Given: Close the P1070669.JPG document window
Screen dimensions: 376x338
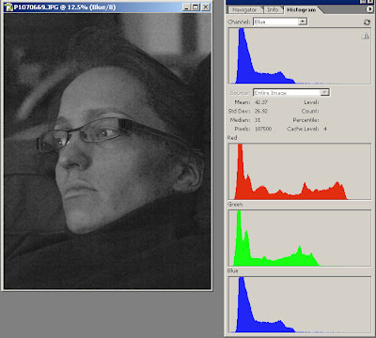Looking at the screenshot, I should click(206, 7).
